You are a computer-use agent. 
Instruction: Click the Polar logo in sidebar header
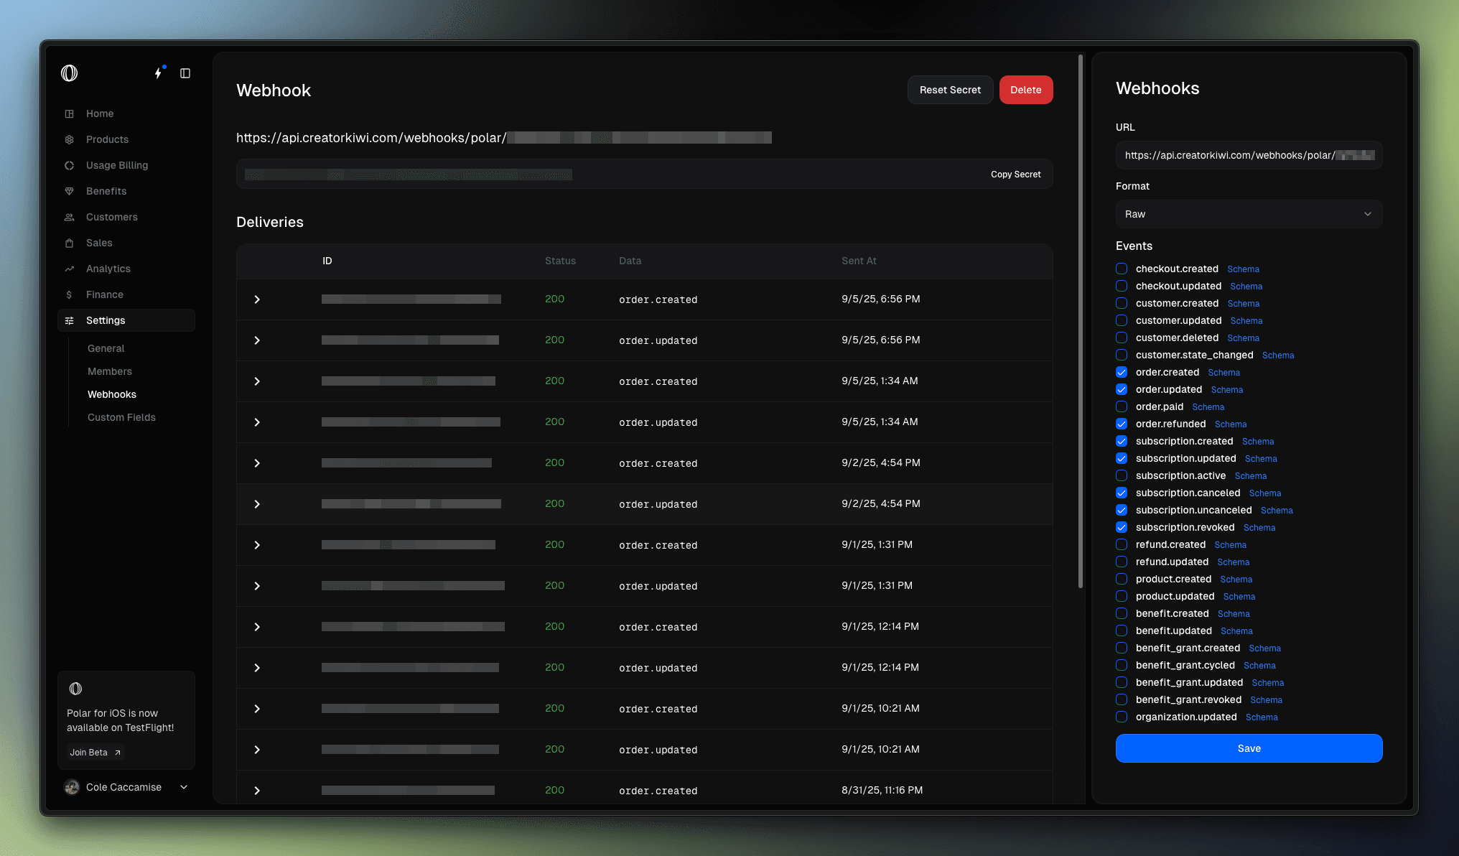point(69,73)
